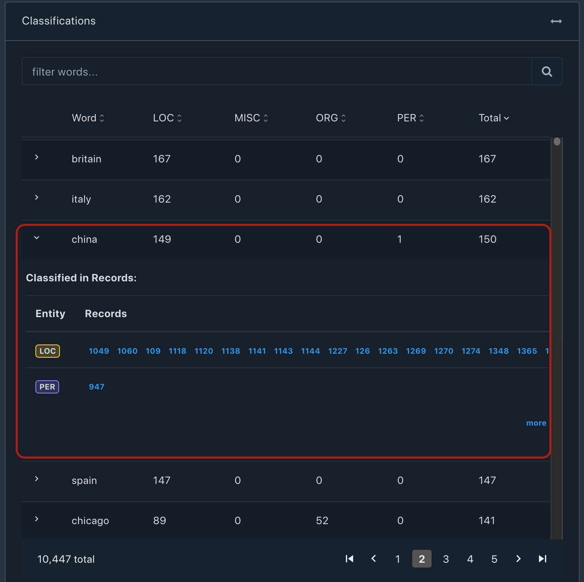Viewport: 584px width, 582px height.
Task: Click the search magnifier icon
Action: (x=547, y=72)
